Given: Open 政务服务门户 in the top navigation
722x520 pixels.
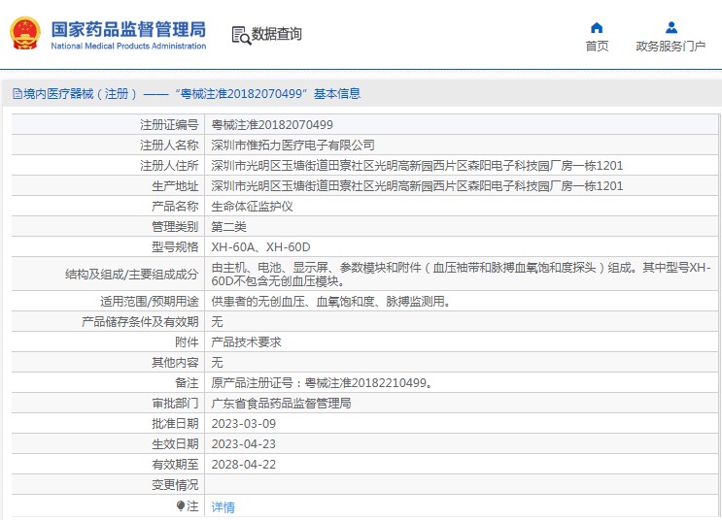Looking at the screenshot, I should (670, 46).
